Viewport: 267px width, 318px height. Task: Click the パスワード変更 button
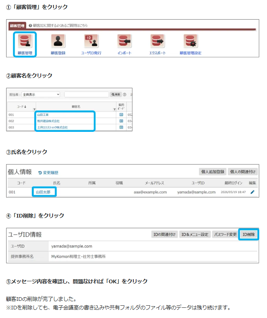[225, 234]
